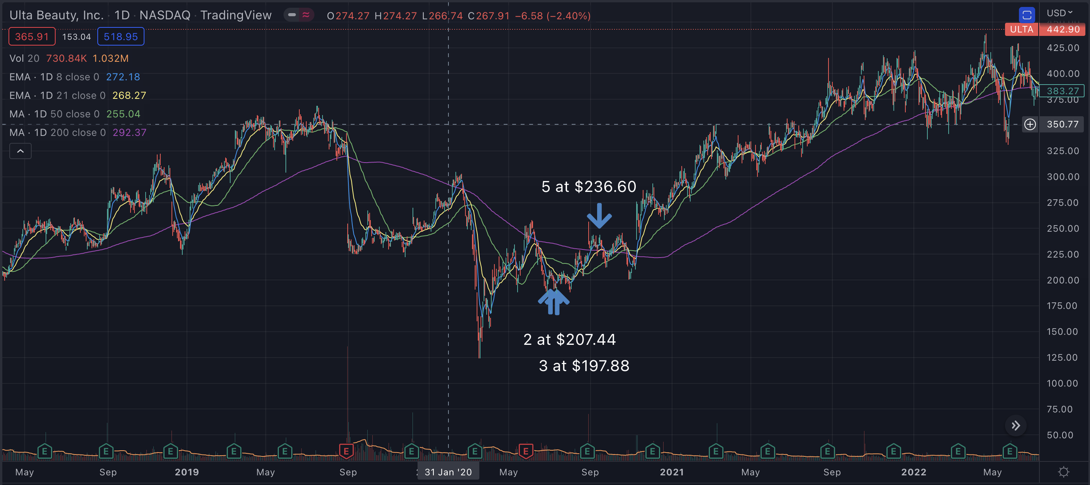Click the 2019 label on time axis
1090x485 pixels.
pyautogui.click(x=187, y=472)
